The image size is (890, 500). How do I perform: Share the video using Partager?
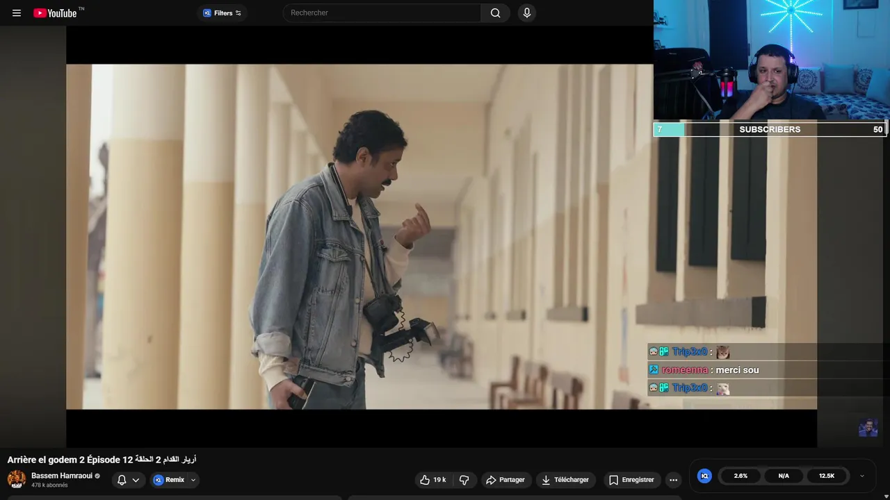(506, 480)
